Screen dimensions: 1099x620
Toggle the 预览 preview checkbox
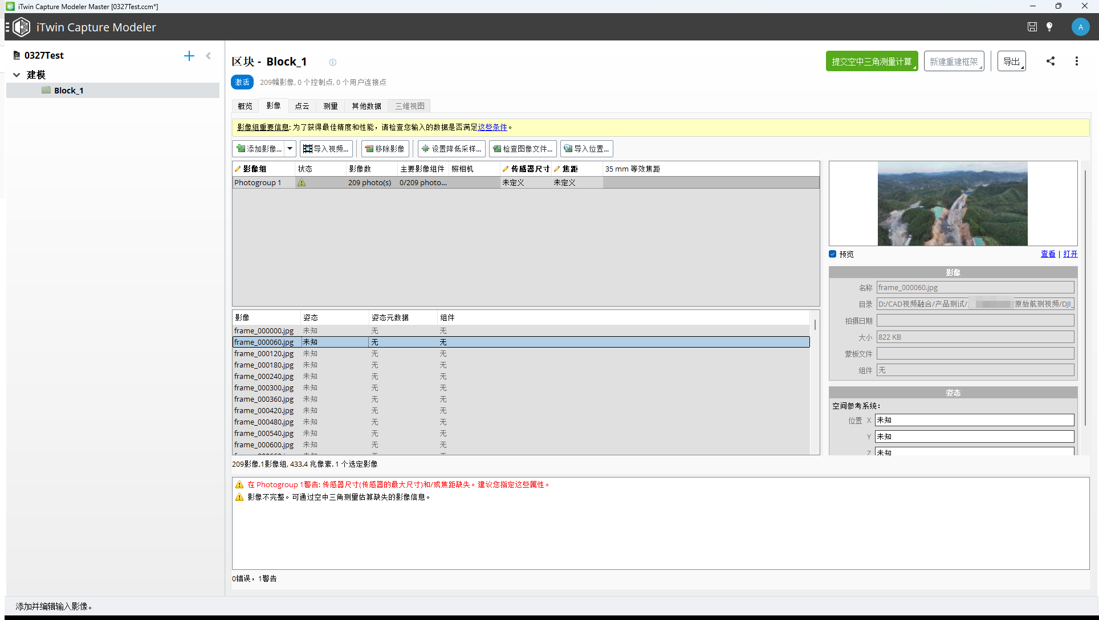833,254
